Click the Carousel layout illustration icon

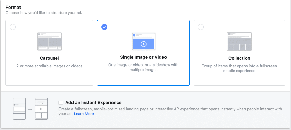coord(49,42)
